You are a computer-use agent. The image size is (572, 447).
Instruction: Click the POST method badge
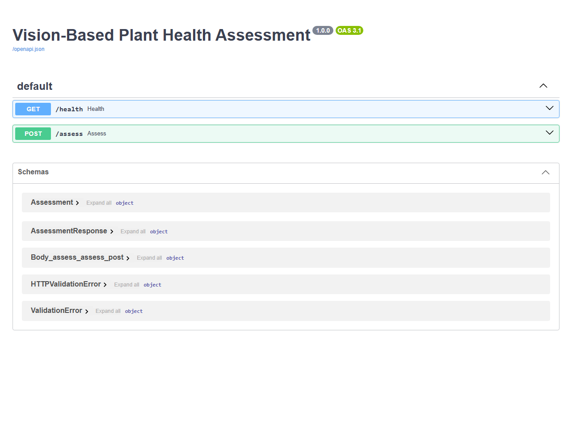coord(33,134)
